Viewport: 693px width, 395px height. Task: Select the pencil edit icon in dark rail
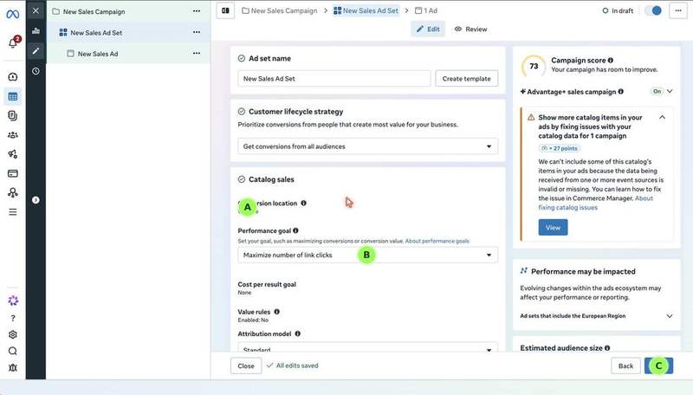pos(36,51)
